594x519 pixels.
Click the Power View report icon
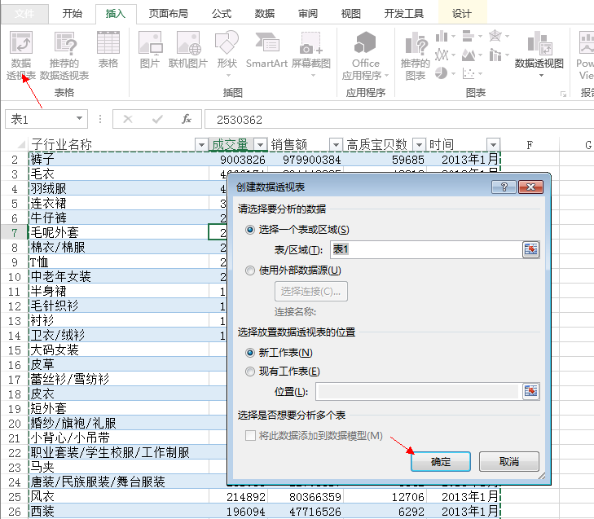586,55
